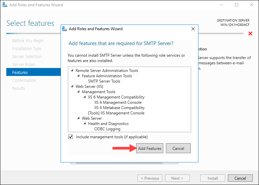Open Before You Begin step in sidebar
The height and width of the screenshot is (185, 259).
28,41
